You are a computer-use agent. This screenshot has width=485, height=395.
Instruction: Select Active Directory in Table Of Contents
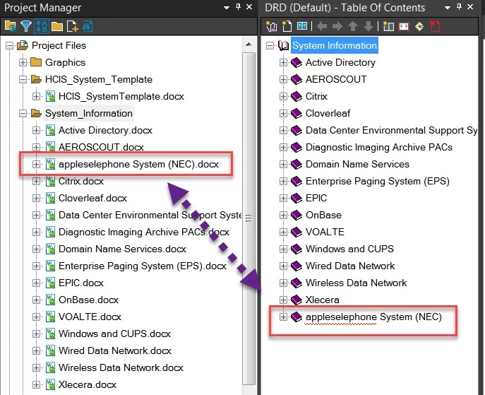click(340, 62)
